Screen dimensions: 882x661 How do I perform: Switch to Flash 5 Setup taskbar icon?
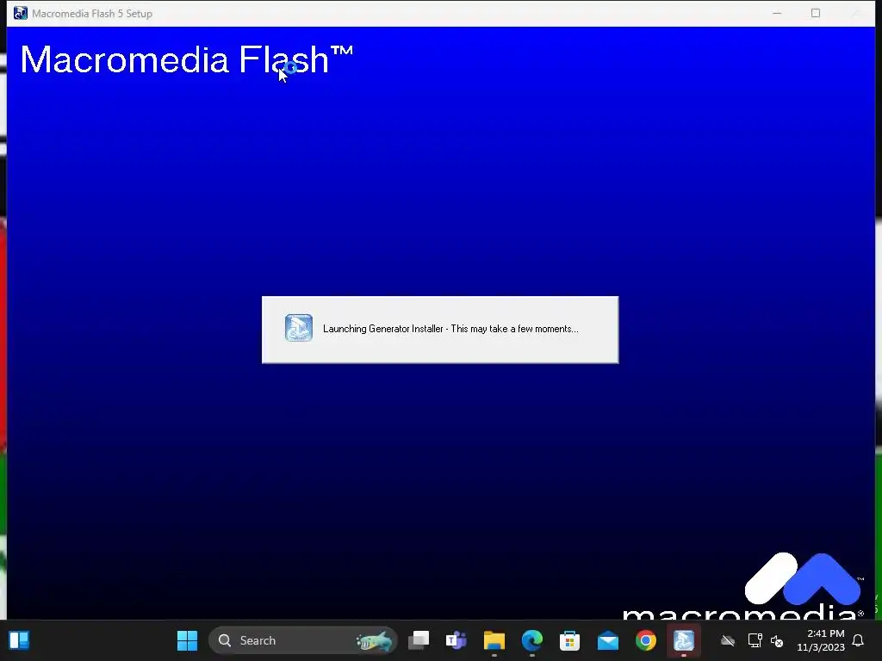[x=684, y=640]
